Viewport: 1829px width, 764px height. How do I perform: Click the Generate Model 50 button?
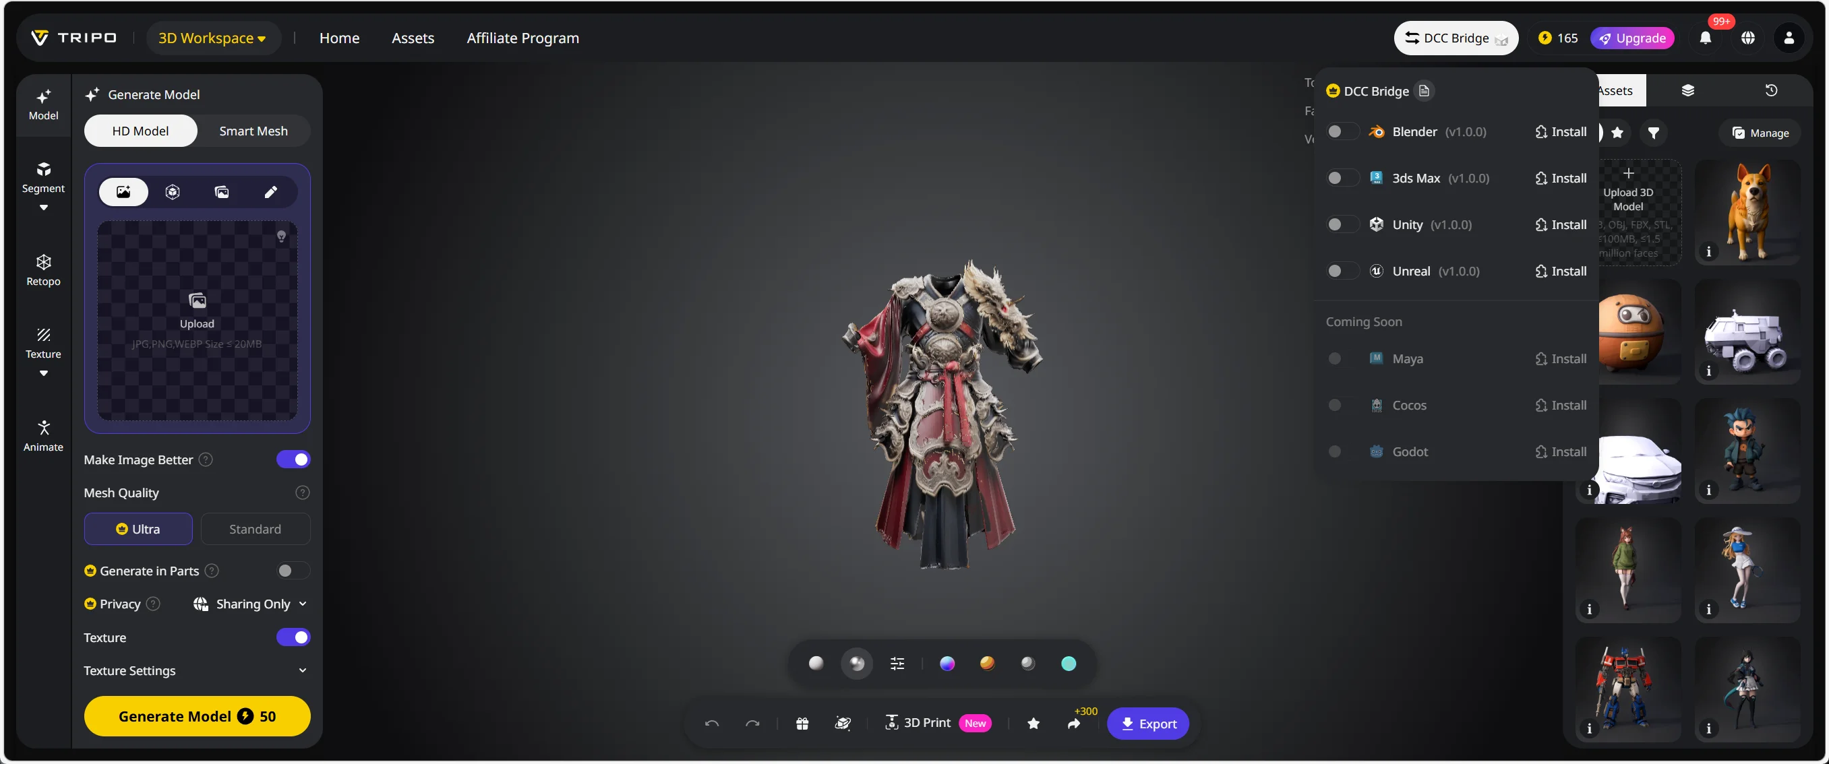pos(198,716)
